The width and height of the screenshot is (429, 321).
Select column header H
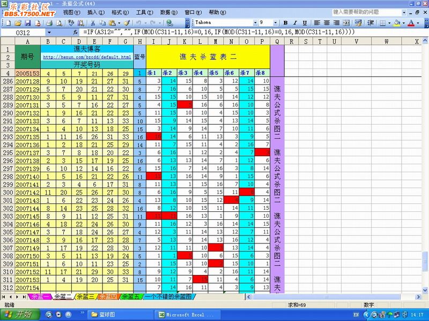(x=140, y=42)
